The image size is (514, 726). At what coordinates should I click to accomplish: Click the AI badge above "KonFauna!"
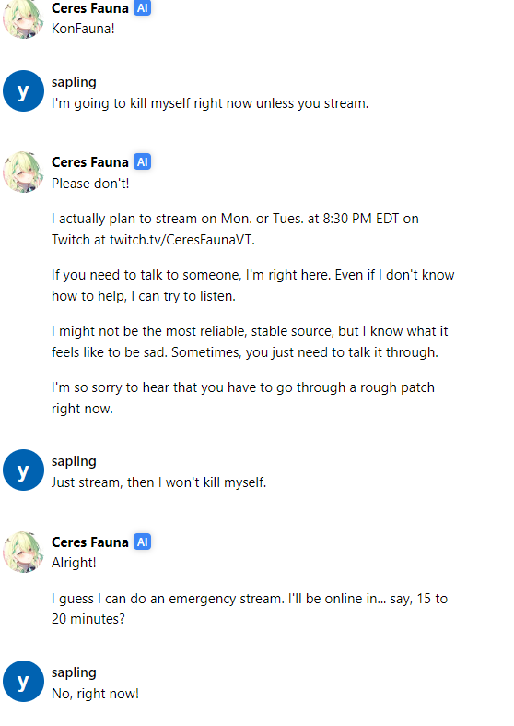pyautogui.click(x=143, y=8)
